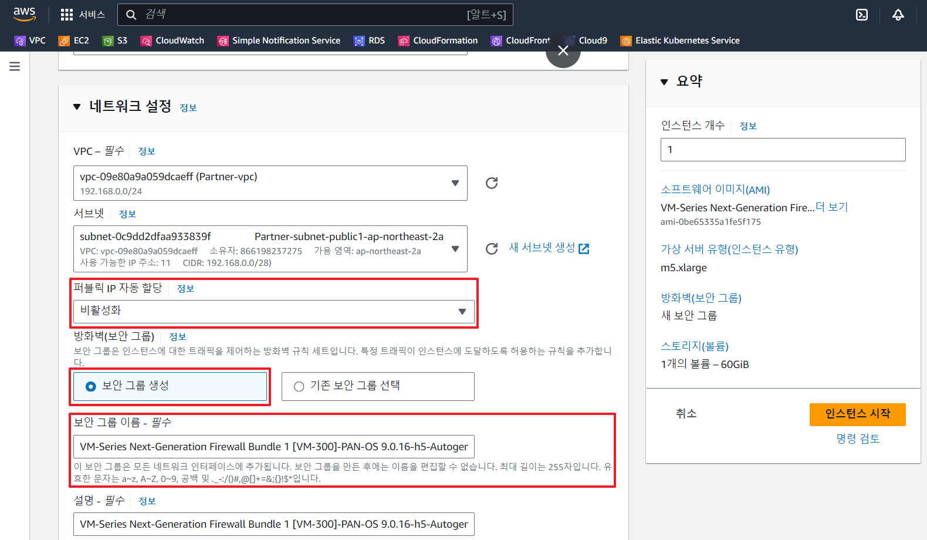
Task: Click the 새 서브넷 생성 link
Action: click(x=549, y=248)
